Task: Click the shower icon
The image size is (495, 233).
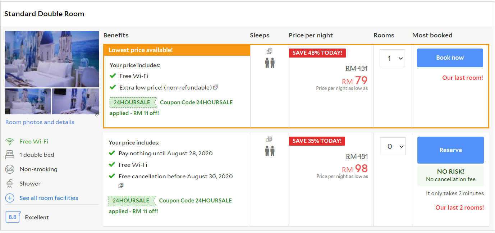Action: pyautogui.click(x=10, y=184)
